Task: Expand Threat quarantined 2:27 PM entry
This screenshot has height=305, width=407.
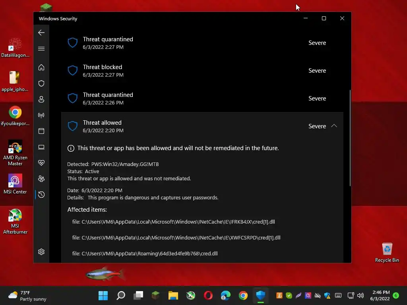Action: click(x=202, y=43)
